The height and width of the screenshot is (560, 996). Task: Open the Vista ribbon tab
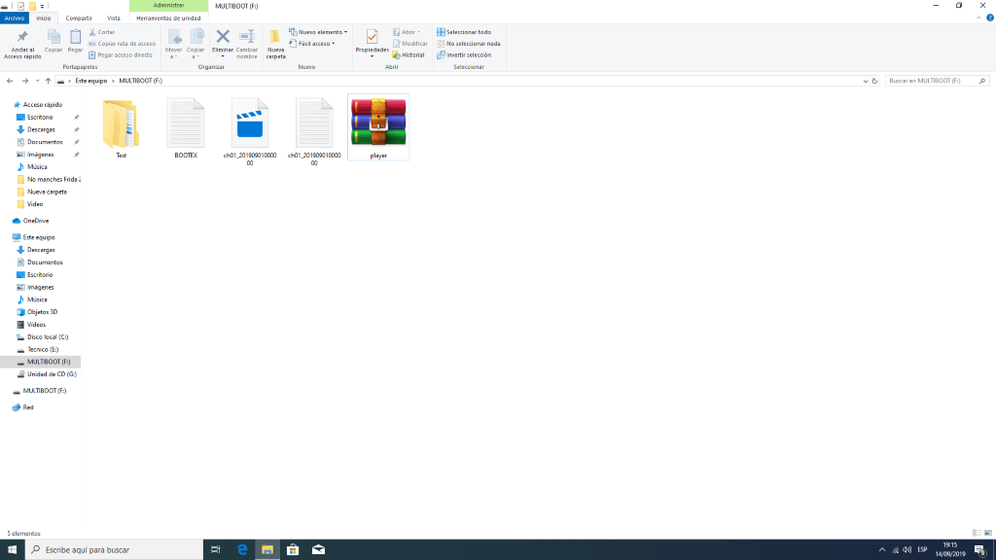pos(114,17)
